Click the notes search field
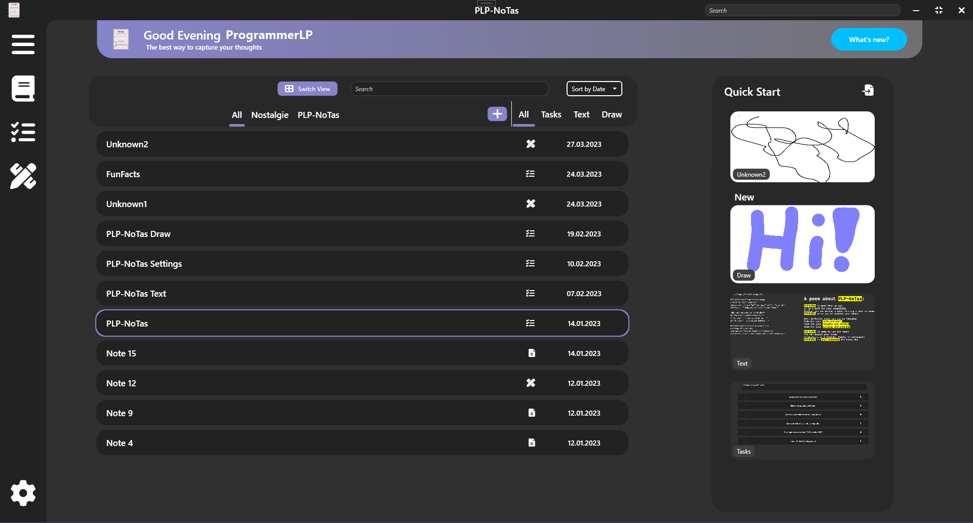This screenshot has width=973, height=523. [x=449, y=89]
